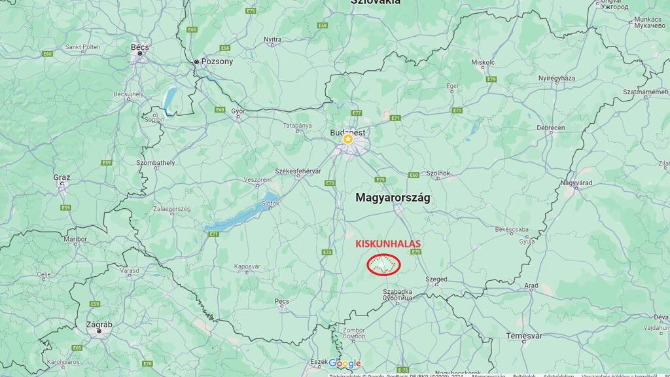670x377 pixels.
Task: Click the red KISKUNHALAS text label
Action: (x=388, y=244)
